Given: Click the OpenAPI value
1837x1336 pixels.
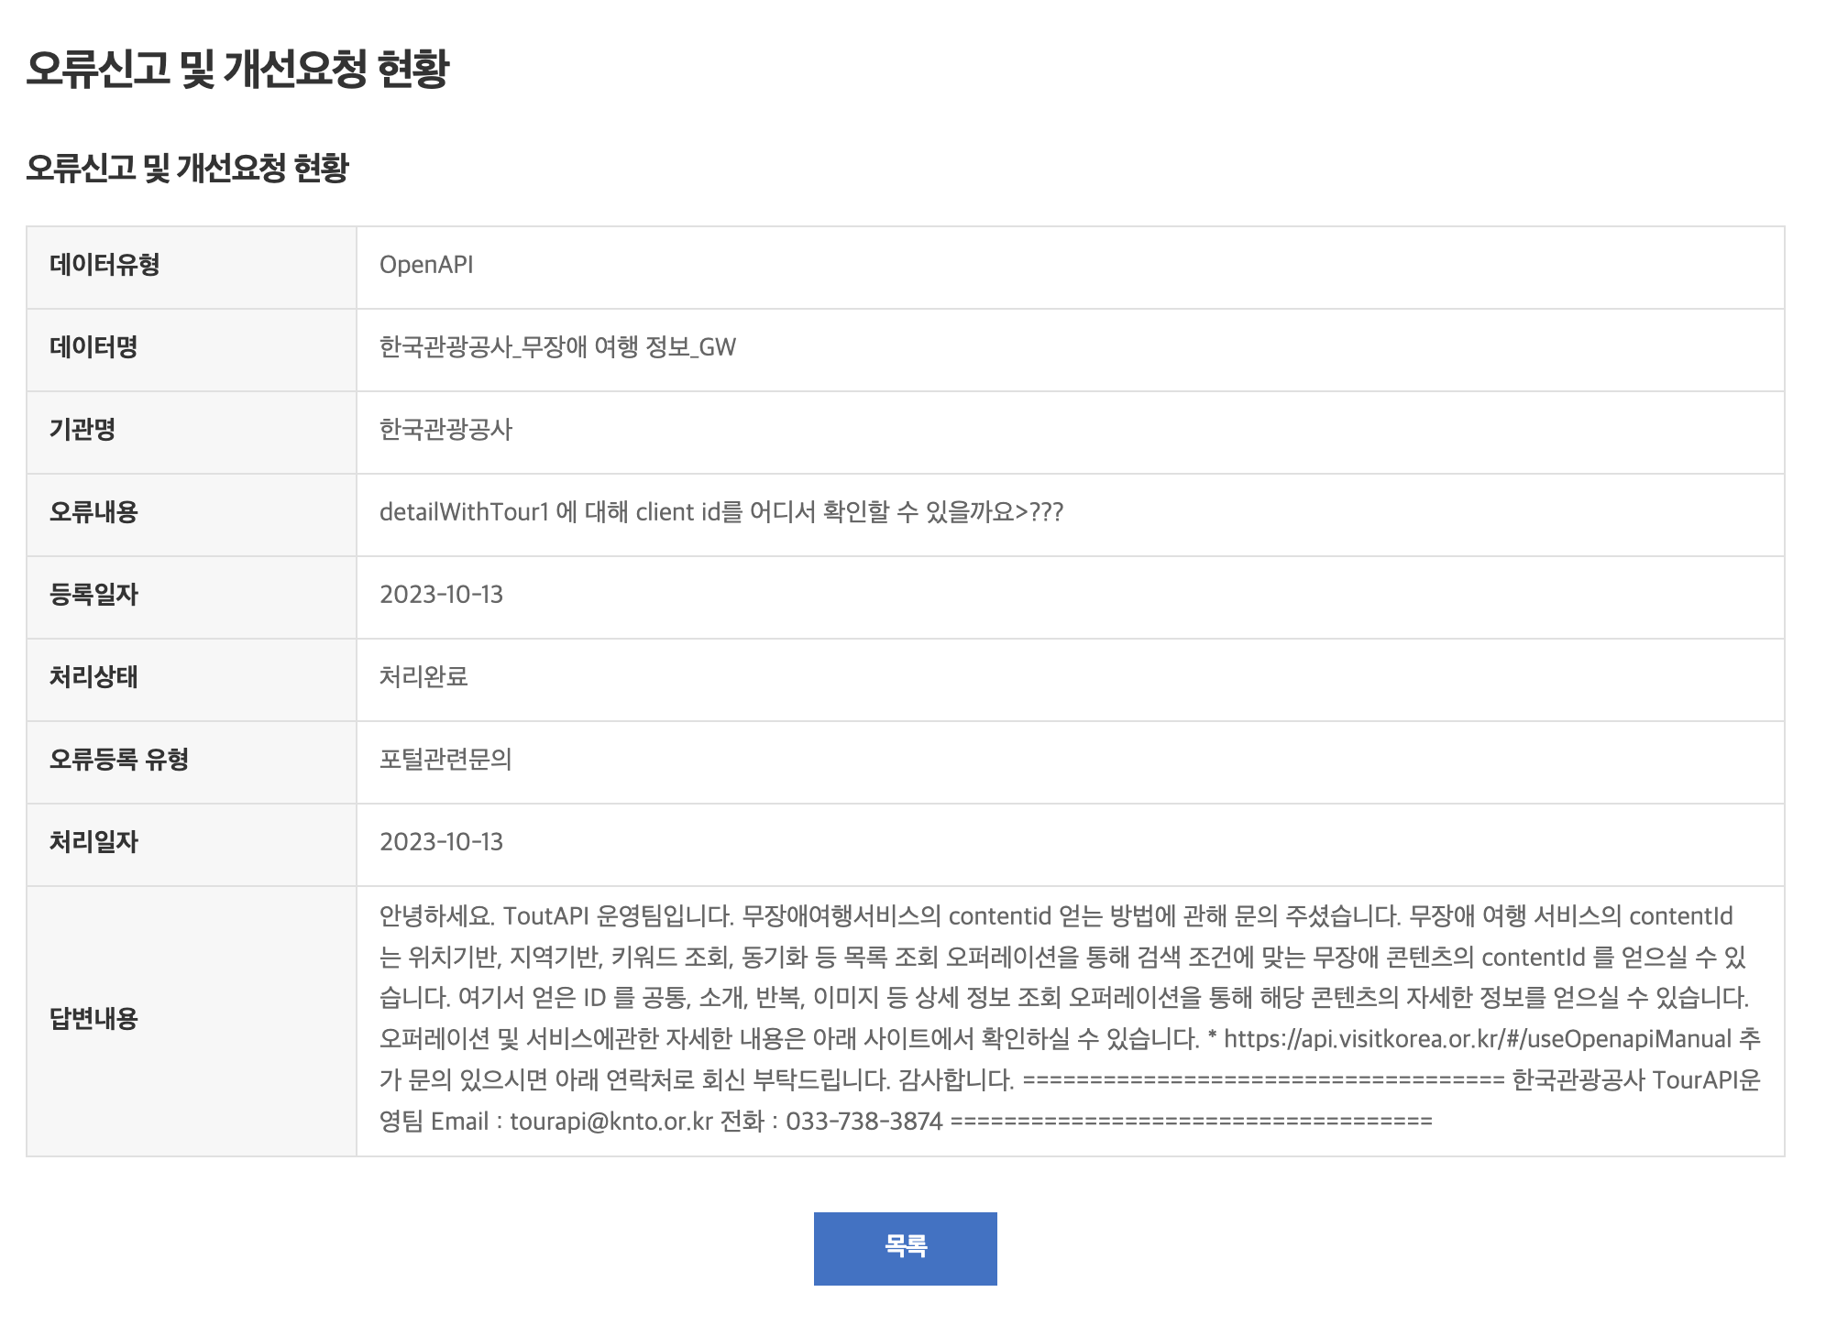Looking at the screenshot, I should point(426,265).
